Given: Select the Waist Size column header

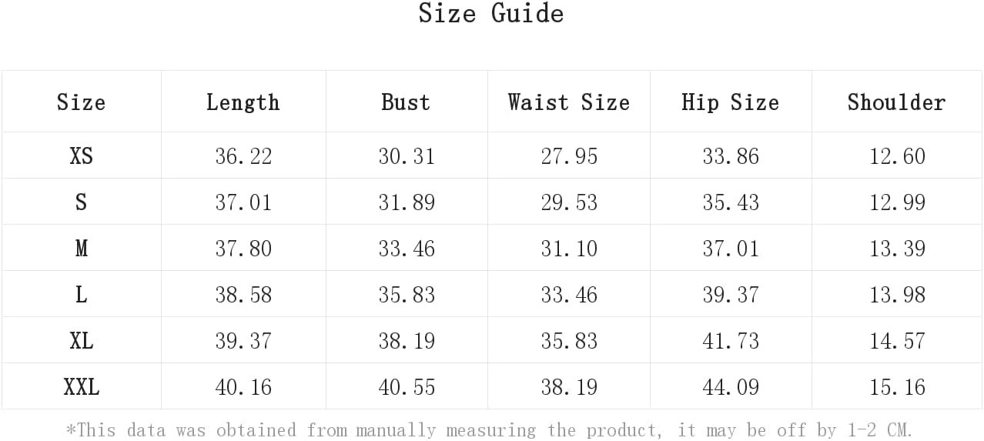Looking at the screenshot, I should [569, 102].
